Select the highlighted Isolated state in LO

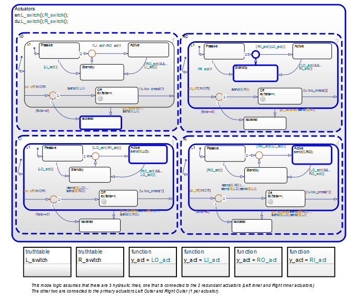point(101,122)
